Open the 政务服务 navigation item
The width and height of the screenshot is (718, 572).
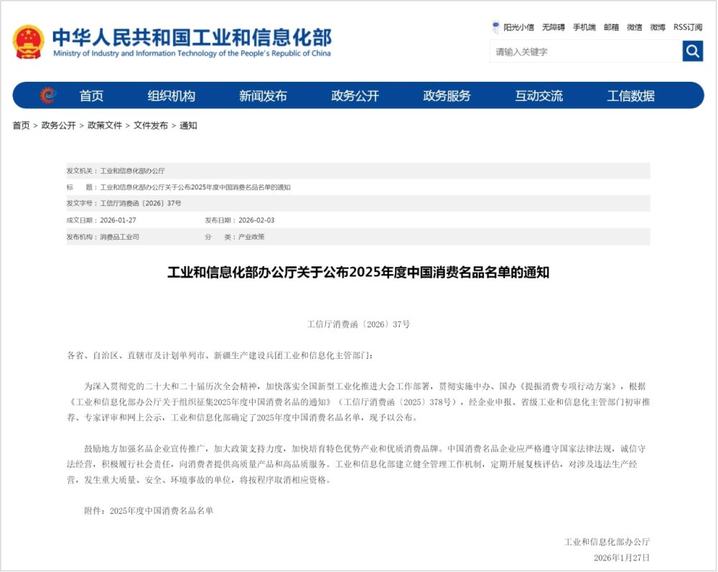coord(447,96)
